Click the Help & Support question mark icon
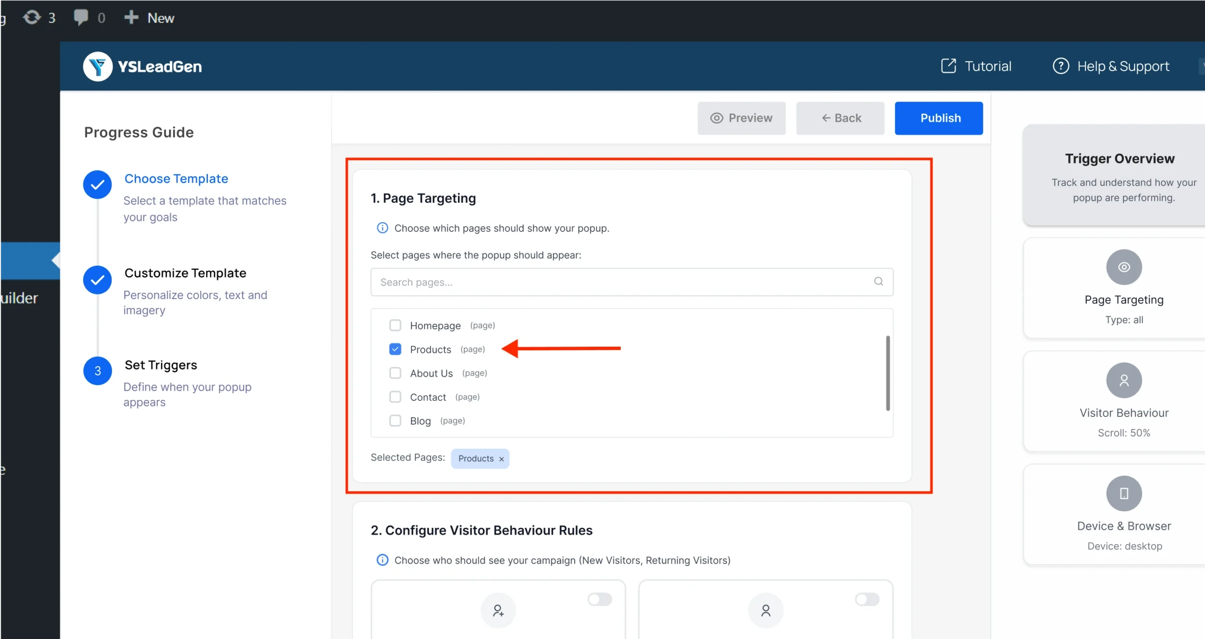The width and height of the screenshot is (1205, 639). (1060, 66)
